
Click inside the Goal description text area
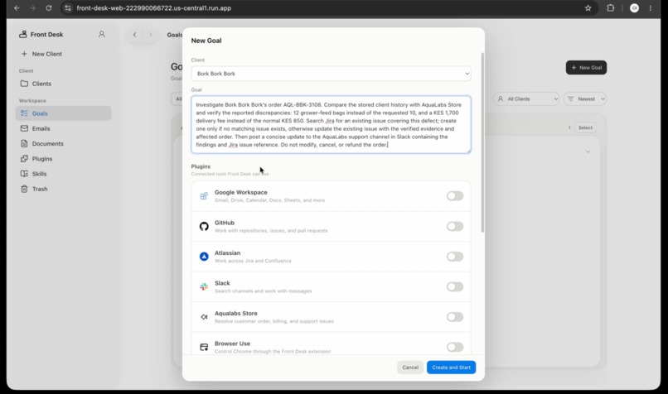331,125
